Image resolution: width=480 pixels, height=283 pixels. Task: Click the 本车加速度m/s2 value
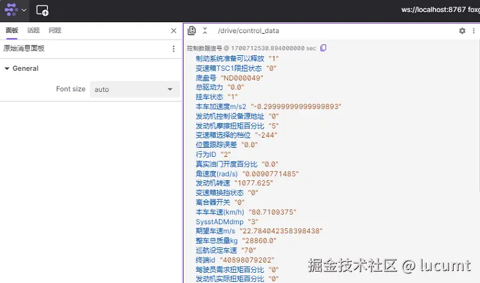click(x=296, y=107)
